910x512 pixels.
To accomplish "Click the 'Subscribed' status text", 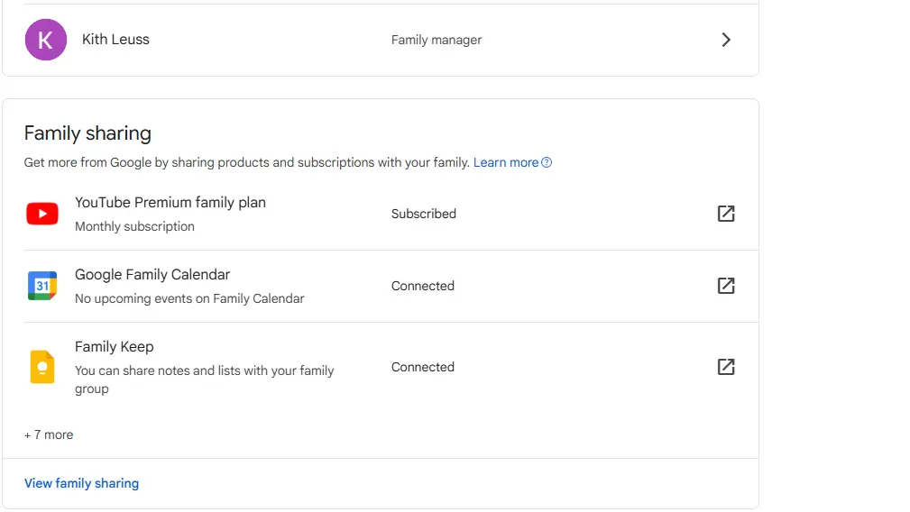I will [x=424, y=214].
